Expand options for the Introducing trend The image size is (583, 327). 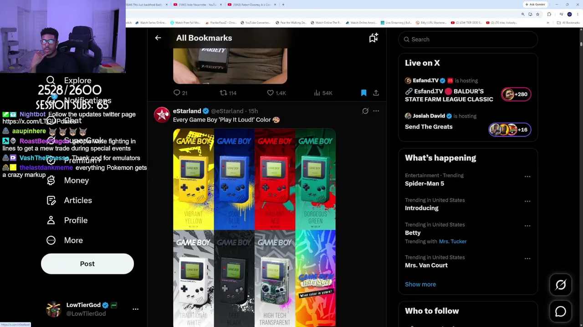[527, 201]
